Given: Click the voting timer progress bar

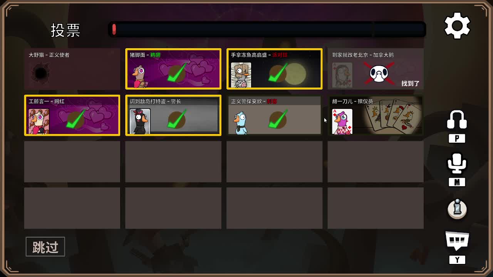Looking at the screenshot, I should [x=267, y=29].
